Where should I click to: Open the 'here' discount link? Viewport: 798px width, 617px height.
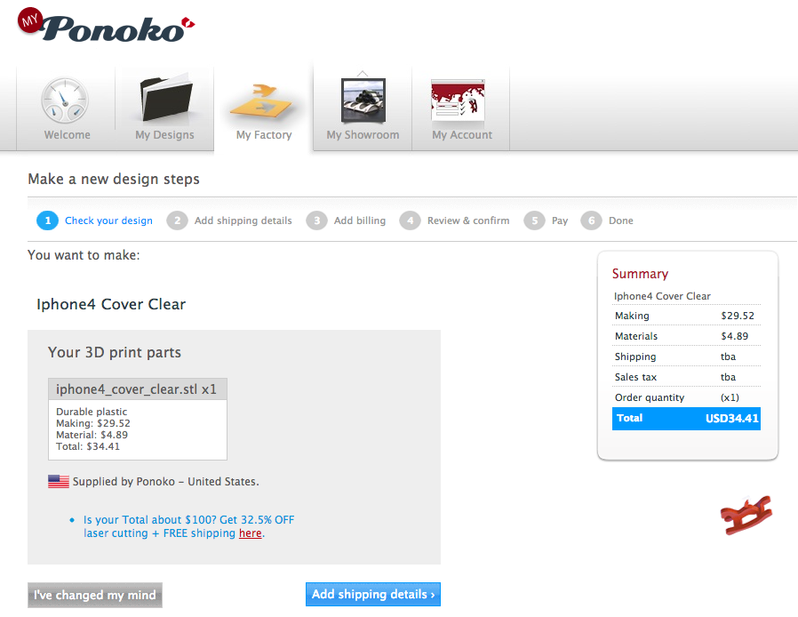251,533
